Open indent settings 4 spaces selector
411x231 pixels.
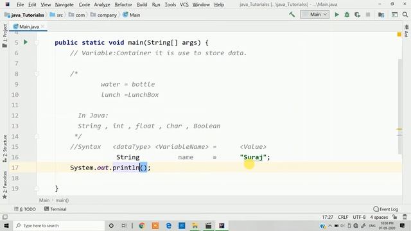(379, 217)
